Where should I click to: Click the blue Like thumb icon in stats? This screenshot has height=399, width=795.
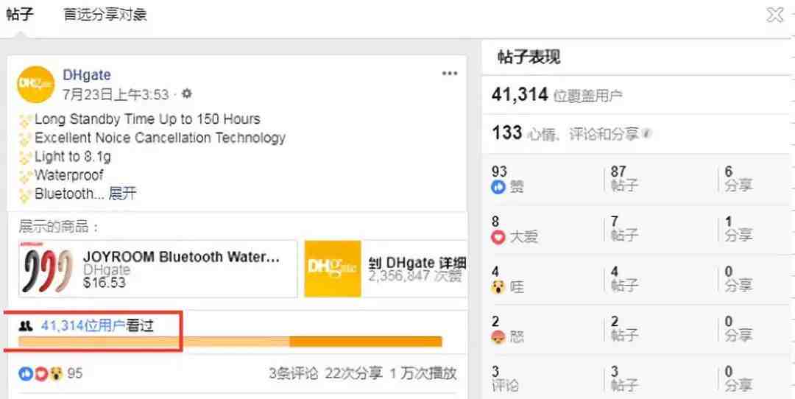click(498, 187)
